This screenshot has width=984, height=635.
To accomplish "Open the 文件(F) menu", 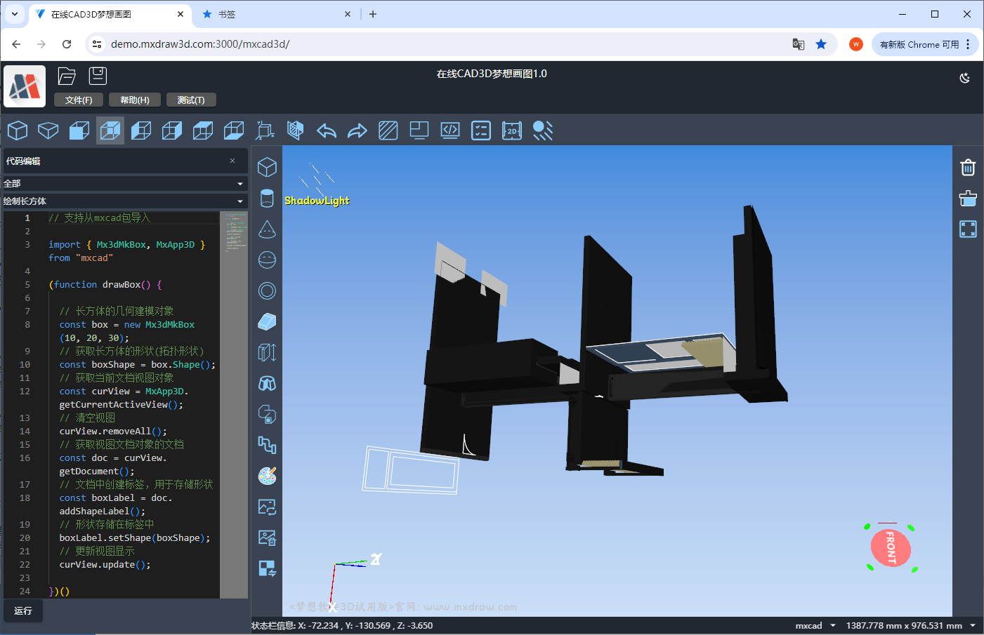I will (79, 100).
